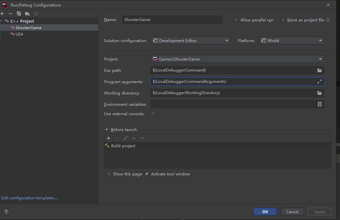Create a new configuration folder
The width and height of the screenshot is (340, 220).
click(27, 14)
